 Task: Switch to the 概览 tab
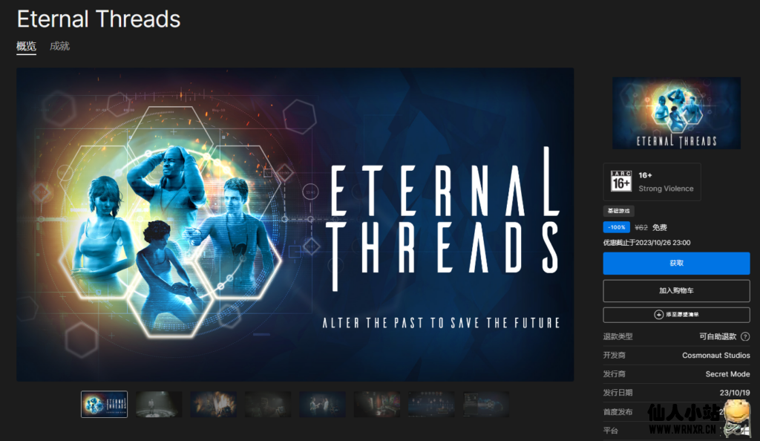click(x=26, y=46)
